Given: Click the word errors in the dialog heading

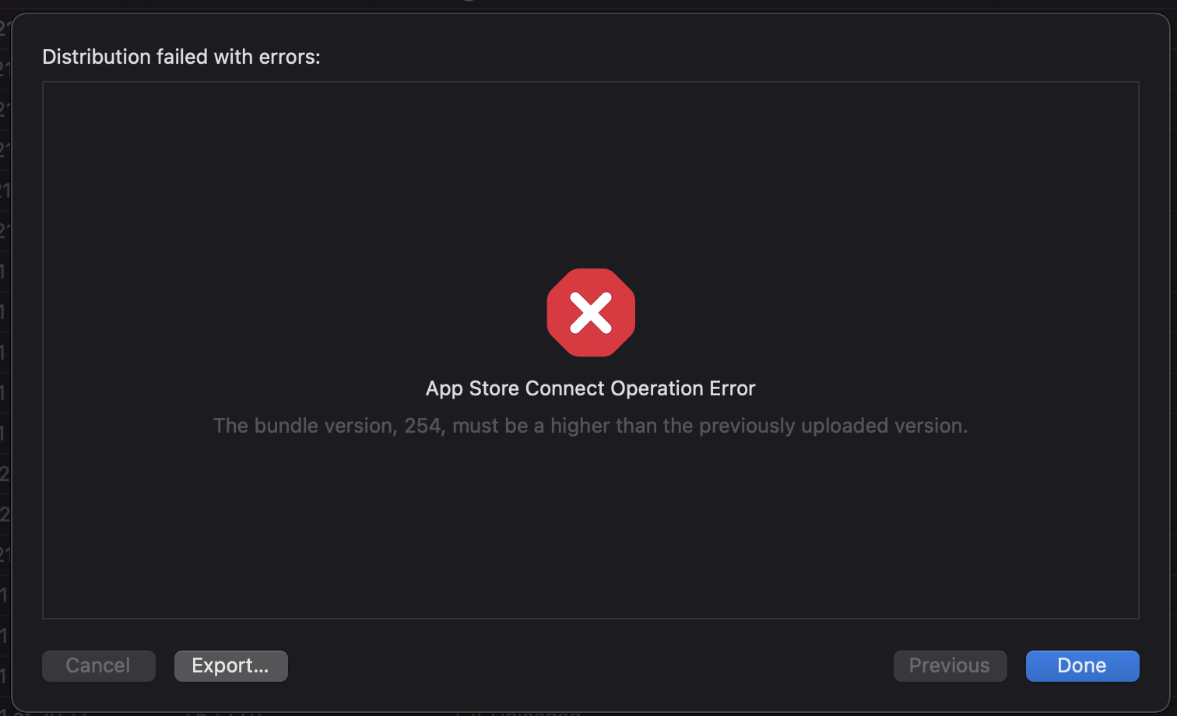Looking at the screenshot, I should (291, 57).
